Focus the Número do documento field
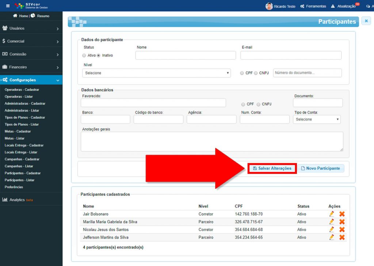The height and width of the screenshot is (266, 374). [x=308, y=73]
